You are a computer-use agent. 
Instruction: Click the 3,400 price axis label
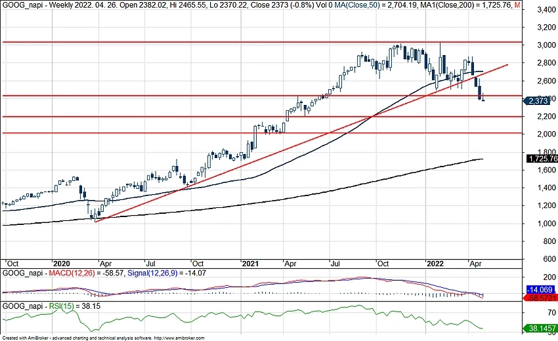coord(546,10)
